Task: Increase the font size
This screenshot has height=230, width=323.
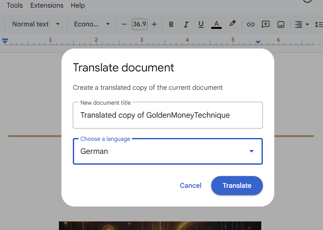Action: pos(154,24)
